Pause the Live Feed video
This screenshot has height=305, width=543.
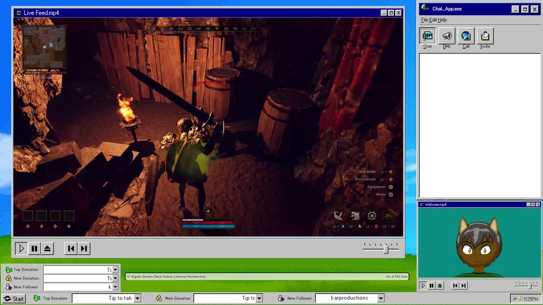pyautogui.click(x=34, y=249)
